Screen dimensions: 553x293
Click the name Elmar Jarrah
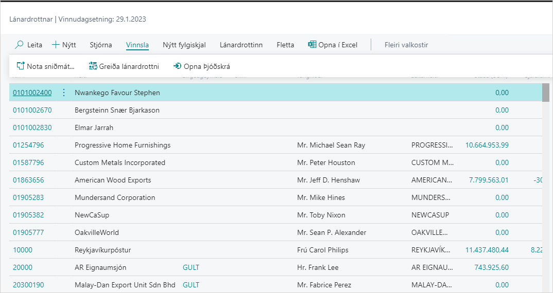[94, 127]
